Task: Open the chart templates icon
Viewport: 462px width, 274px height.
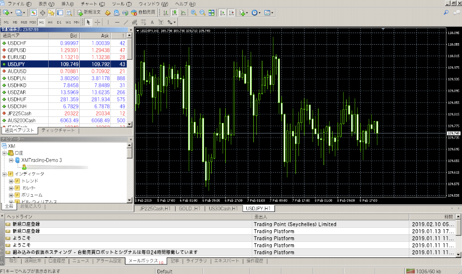Action: [267, 13]
